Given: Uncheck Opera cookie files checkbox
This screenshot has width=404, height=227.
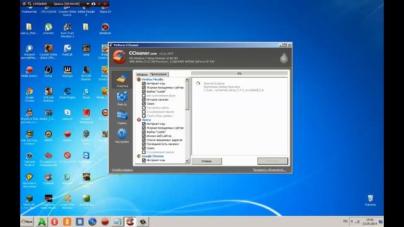Looking at the screenshot, I should [x=144, y=132].
